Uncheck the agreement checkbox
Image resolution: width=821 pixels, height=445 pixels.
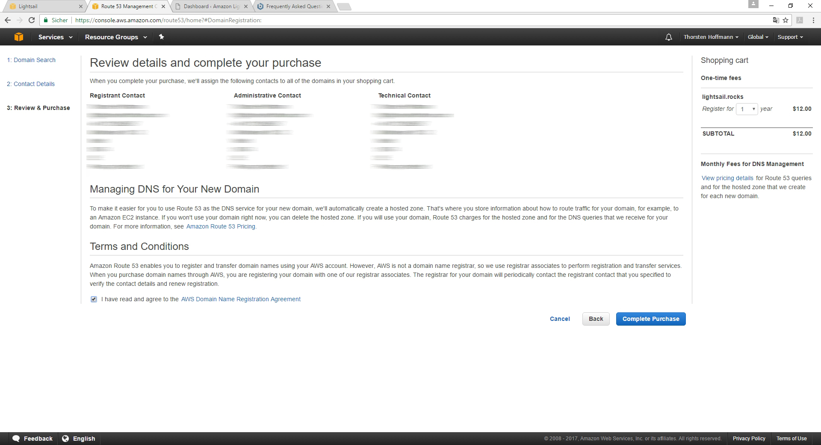(94, 299)
